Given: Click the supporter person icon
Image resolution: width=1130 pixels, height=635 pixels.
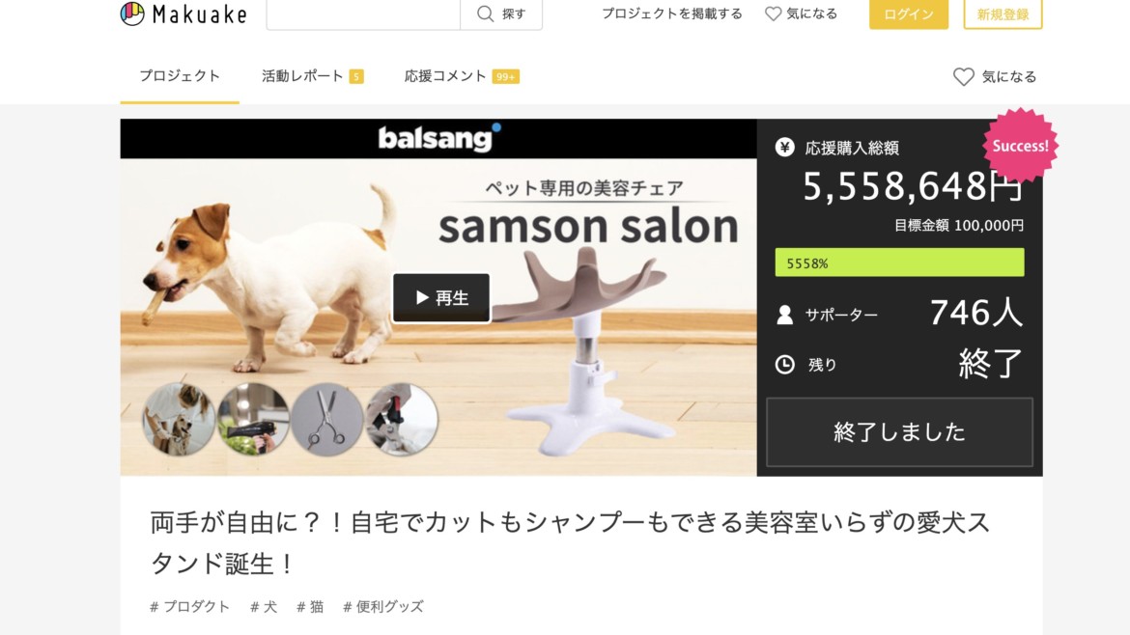Looking at the screenshot, I should pyautogui.click(x=785, y=315).
